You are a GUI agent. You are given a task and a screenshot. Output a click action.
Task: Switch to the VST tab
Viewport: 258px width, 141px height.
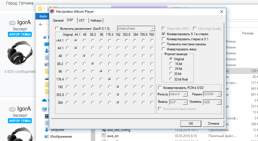click(83, 20)
